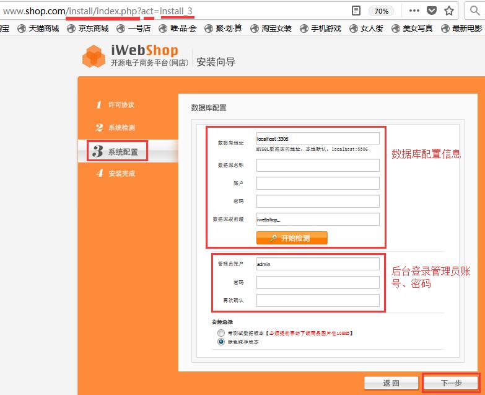Focus the table prefix field iwebshop_
The width and height of the screenshot is (485, 395).
(x=318, y=219)
